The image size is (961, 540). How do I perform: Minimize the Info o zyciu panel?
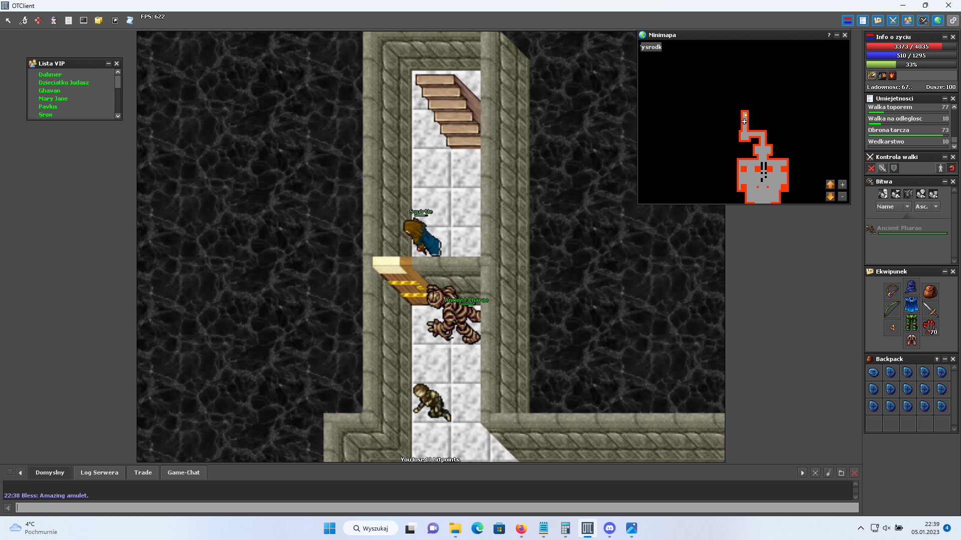point(944,37)
